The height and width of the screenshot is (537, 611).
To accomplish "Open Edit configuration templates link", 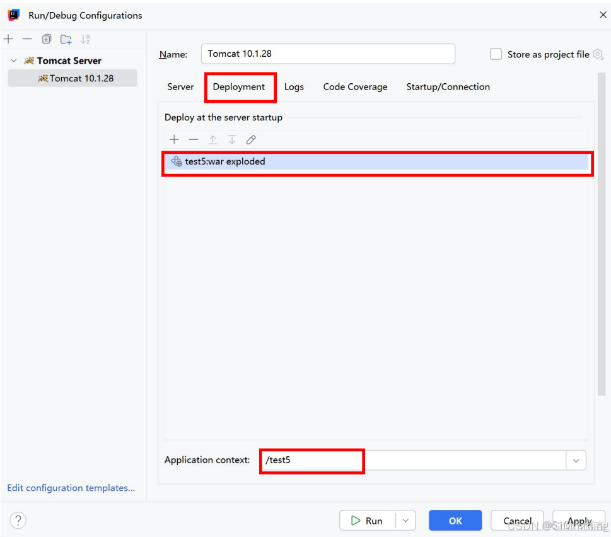I will 71,488.
